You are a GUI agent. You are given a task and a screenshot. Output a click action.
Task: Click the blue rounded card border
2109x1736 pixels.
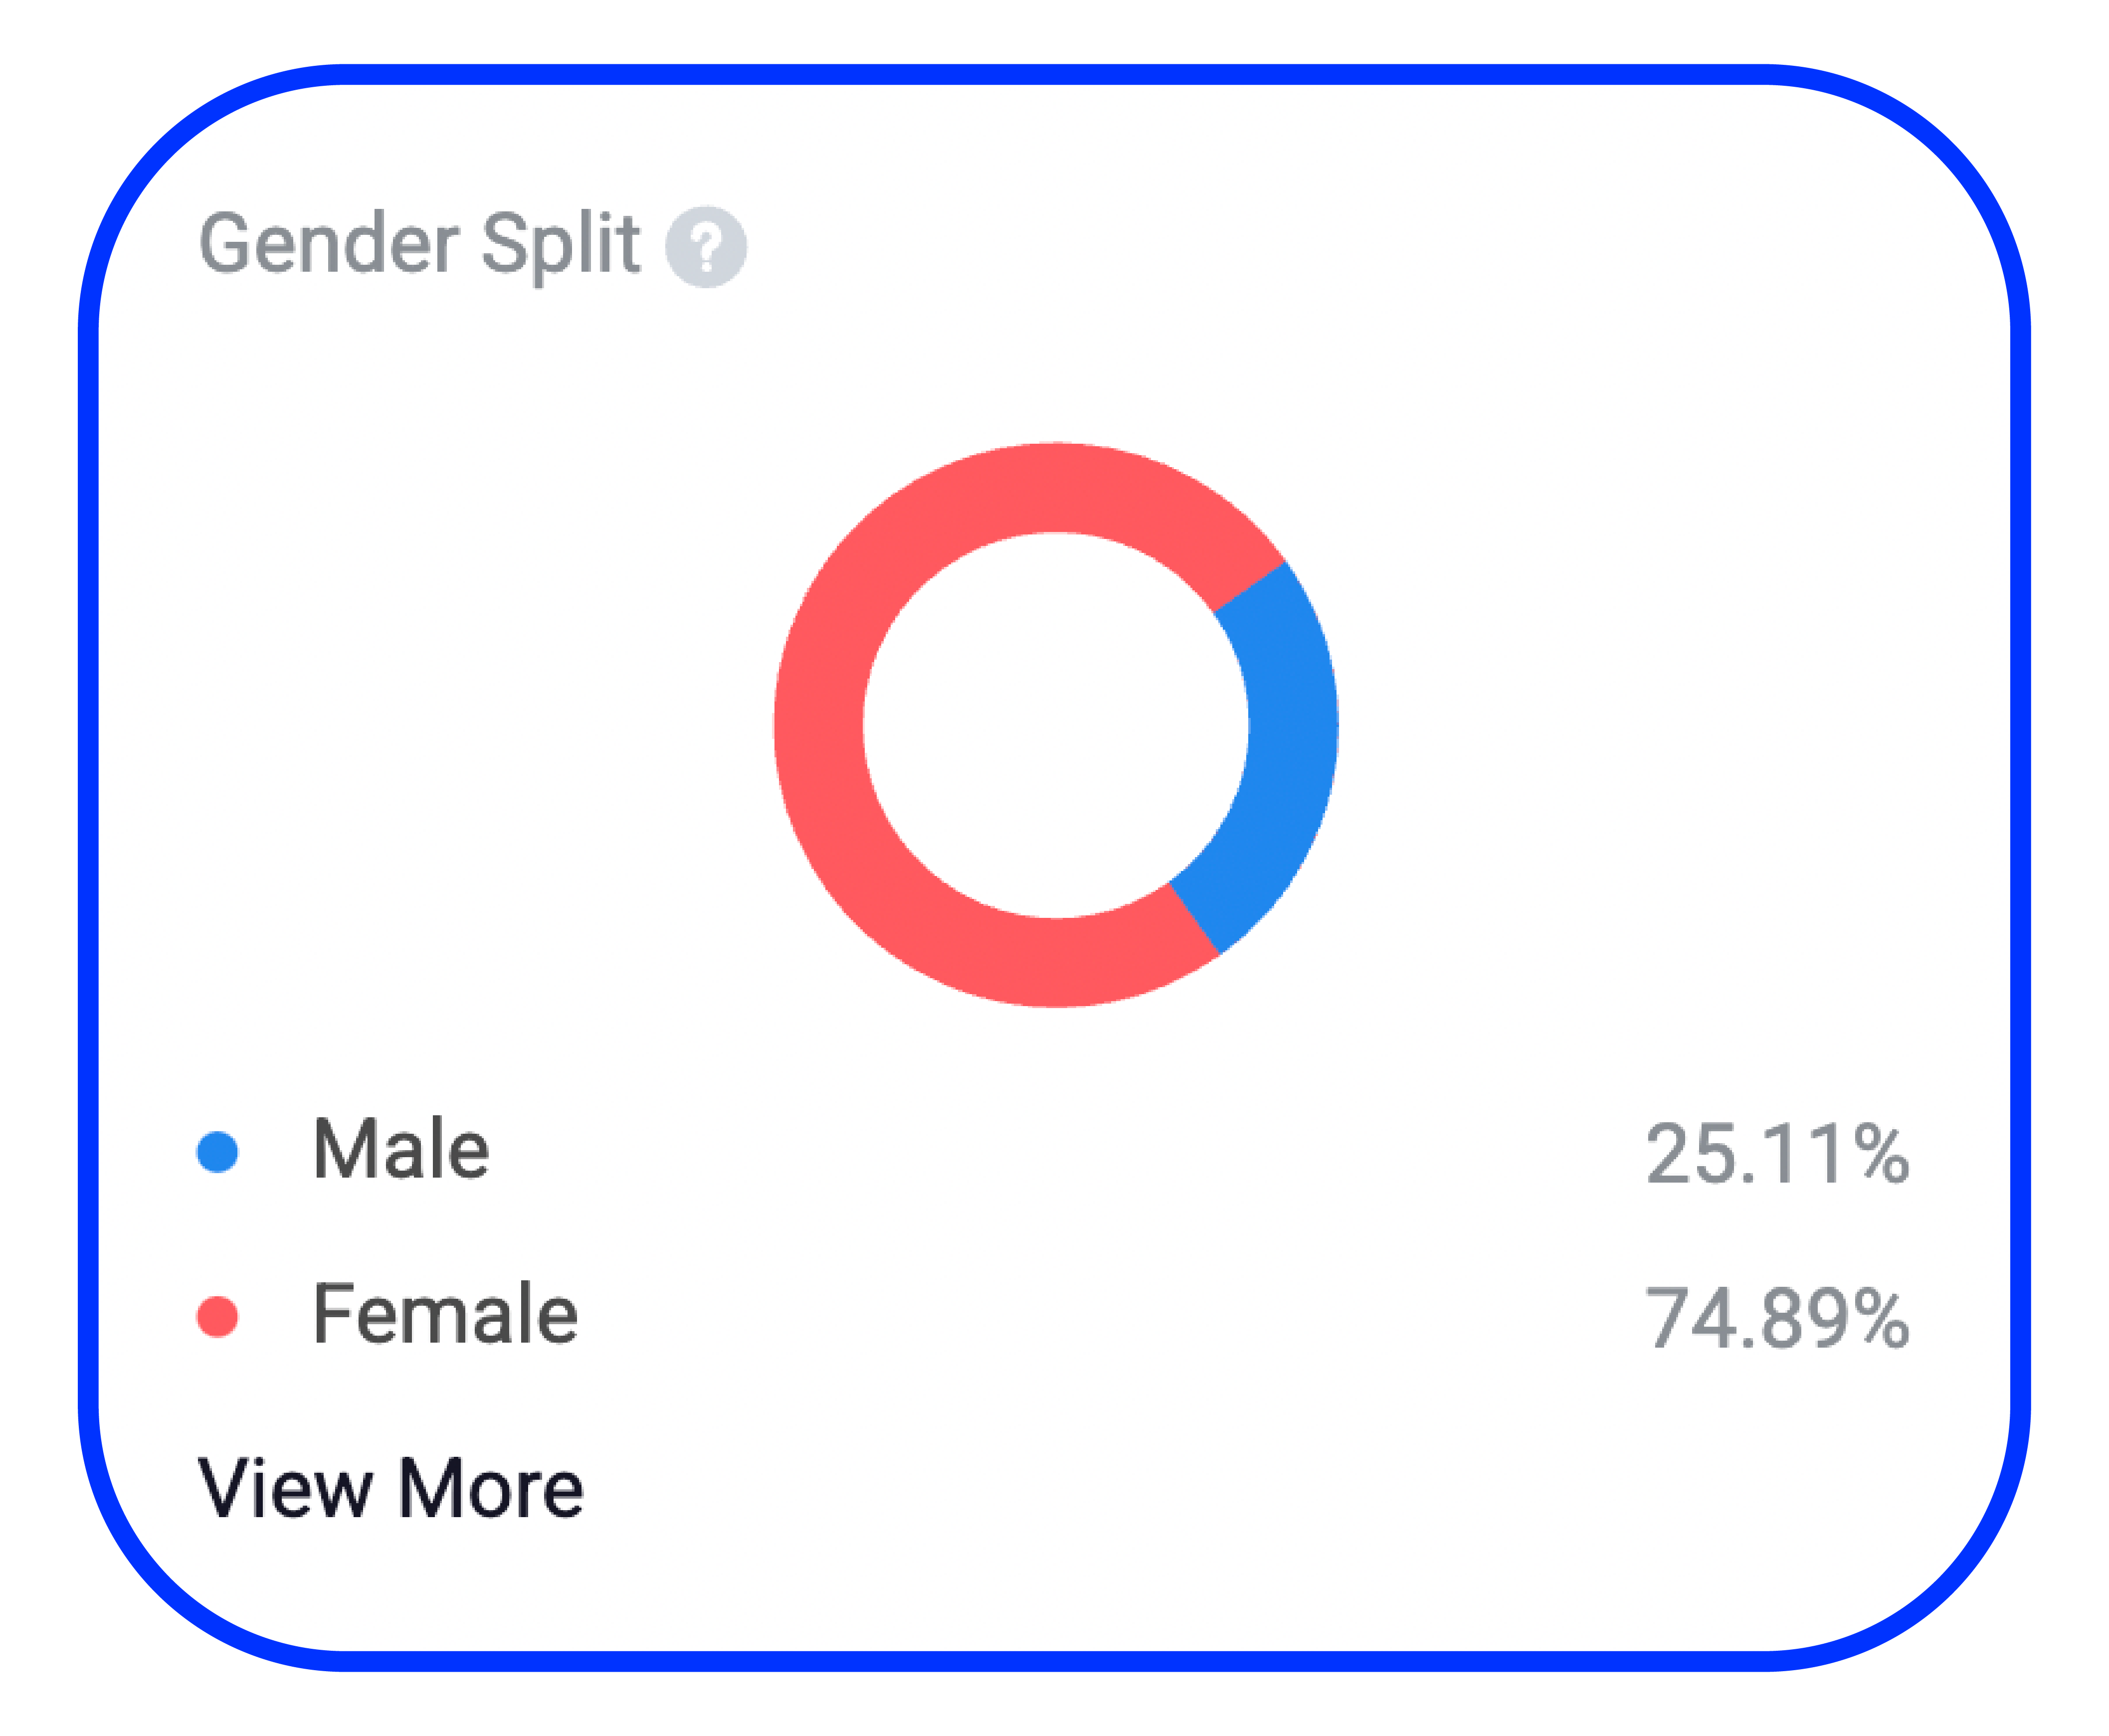(1055, 74)
